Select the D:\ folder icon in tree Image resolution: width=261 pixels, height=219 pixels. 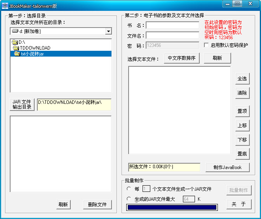pyautogui.click(x=15, y=42)
